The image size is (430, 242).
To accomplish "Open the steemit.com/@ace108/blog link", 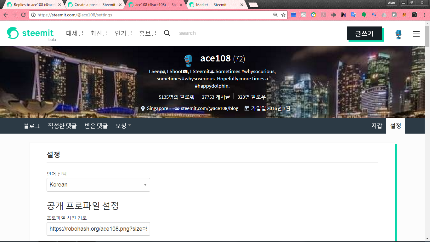I will pyautogui.click(x=210, y=108).
